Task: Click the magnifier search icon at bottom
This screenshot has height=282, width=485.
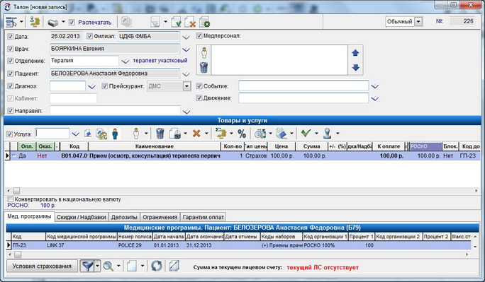Action: (x=108, y=266)
